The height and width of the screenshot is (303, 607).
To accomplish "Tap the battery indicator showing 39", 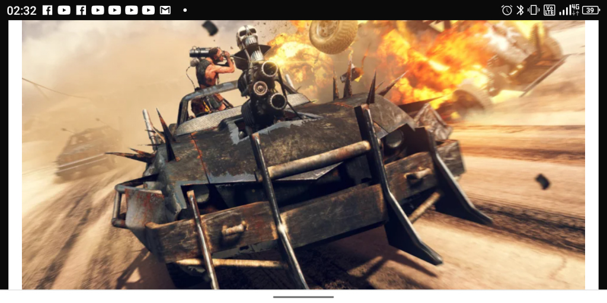I will pyautogui.click(x=591, y=10).
